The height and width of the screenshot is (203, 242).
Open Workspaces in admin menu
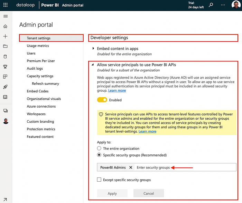36,114
